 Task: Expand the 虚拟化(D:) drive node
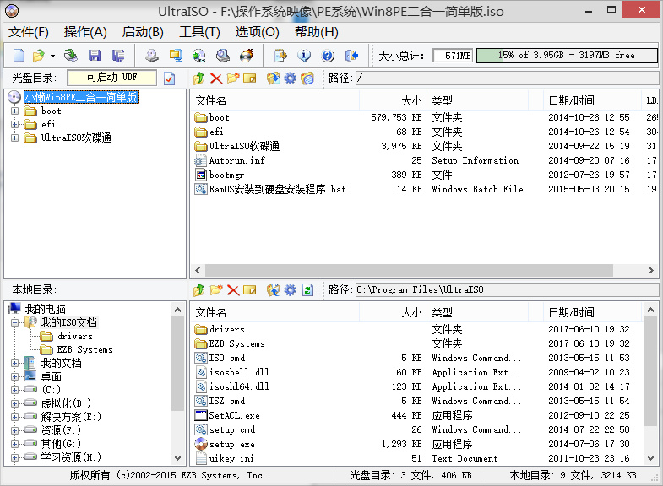(x=15, y=403)
